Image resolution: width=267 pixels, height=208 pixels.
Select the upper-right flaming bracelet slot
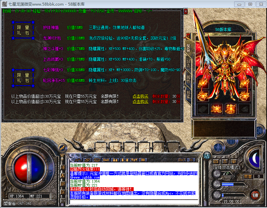(x=244, y=83)
